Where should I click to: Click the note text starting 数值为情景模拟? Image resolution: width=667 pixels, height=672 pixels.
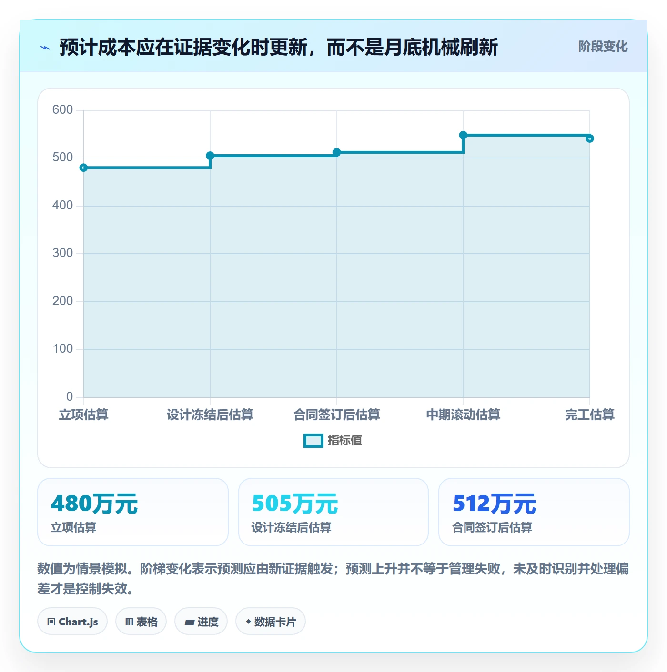[x=333, y=579]
